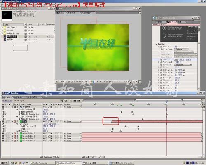Click Reset for Light Factory LE effect
206x165 pixels.
[46, 109]
